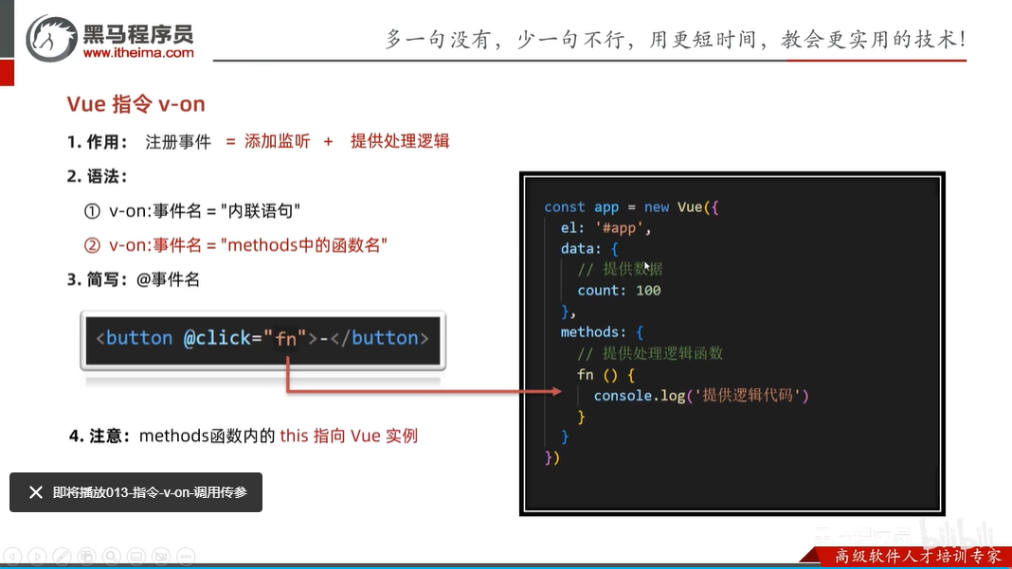
Task: Activate the zoom magnifier tool
Action: (112, 556)
